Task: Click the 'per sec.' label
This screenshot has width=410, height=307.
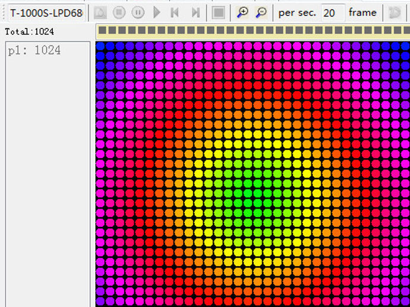Action: coord(297,12)
